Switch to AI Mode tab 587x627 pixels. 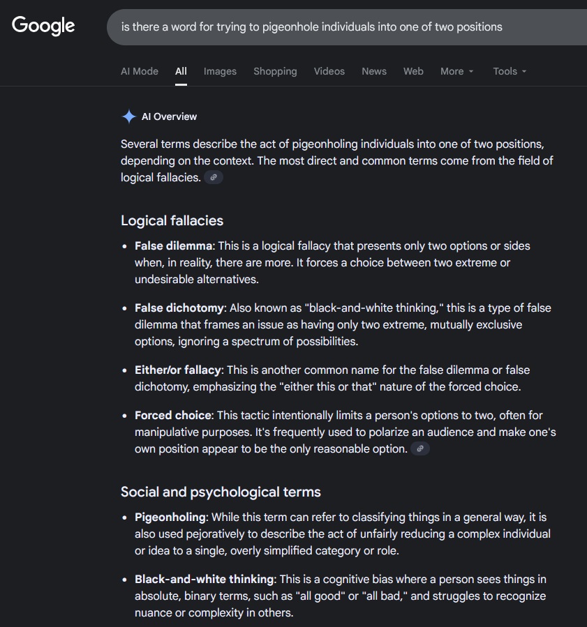(x=140, y=71)
